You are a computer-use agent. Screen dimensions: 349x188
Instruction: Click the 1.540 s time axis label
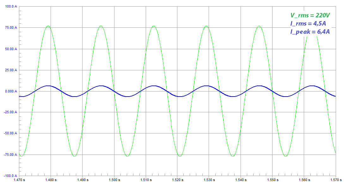tap(241, 180)
